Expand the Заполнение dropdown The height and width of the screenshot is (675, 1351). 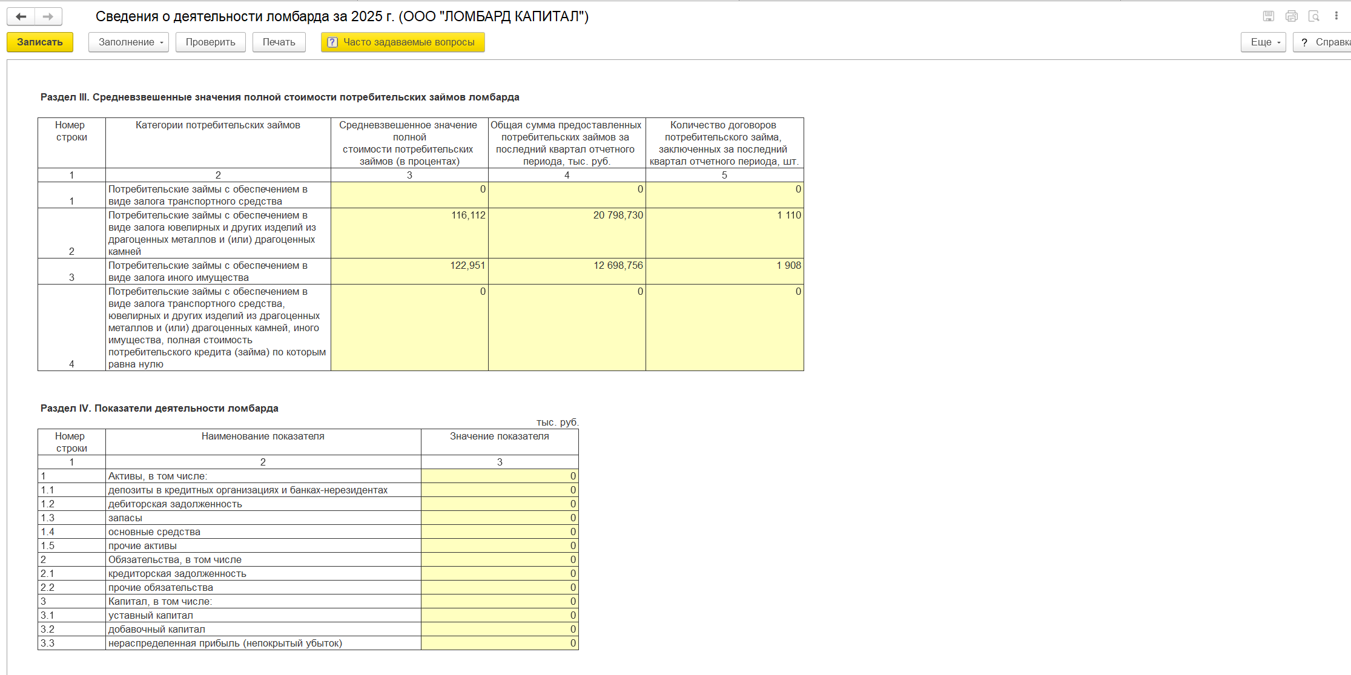point(128,42)
